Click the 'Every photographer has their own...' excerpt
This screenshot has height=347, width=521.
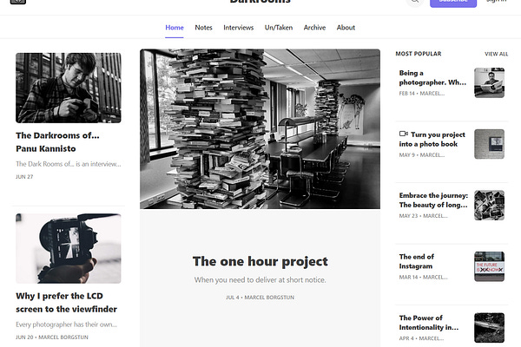coord(67,324)
